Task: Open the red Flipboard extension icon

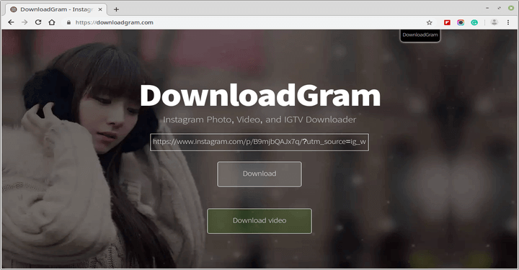Action: click(x=447, y=22)
